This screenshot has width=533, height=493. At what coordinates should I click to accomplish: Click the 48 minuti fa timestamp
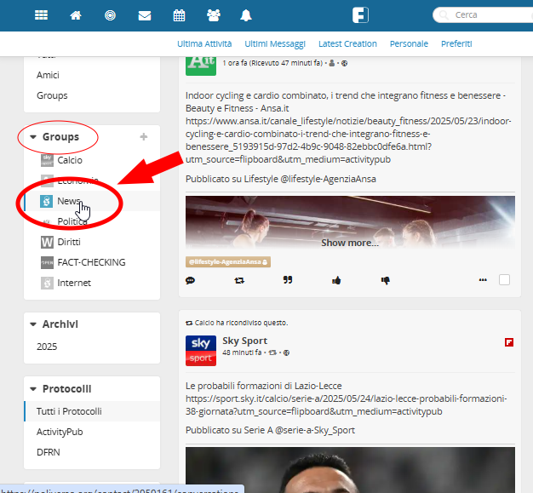[x=242, y=353]
